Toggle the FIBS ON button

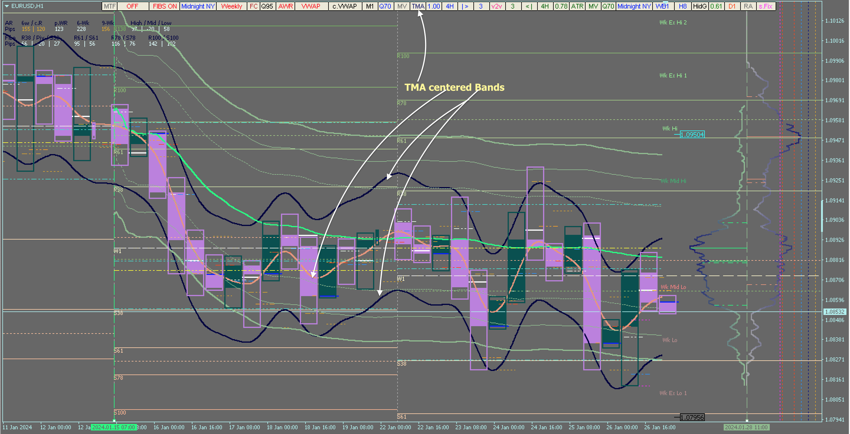(164, 6)
